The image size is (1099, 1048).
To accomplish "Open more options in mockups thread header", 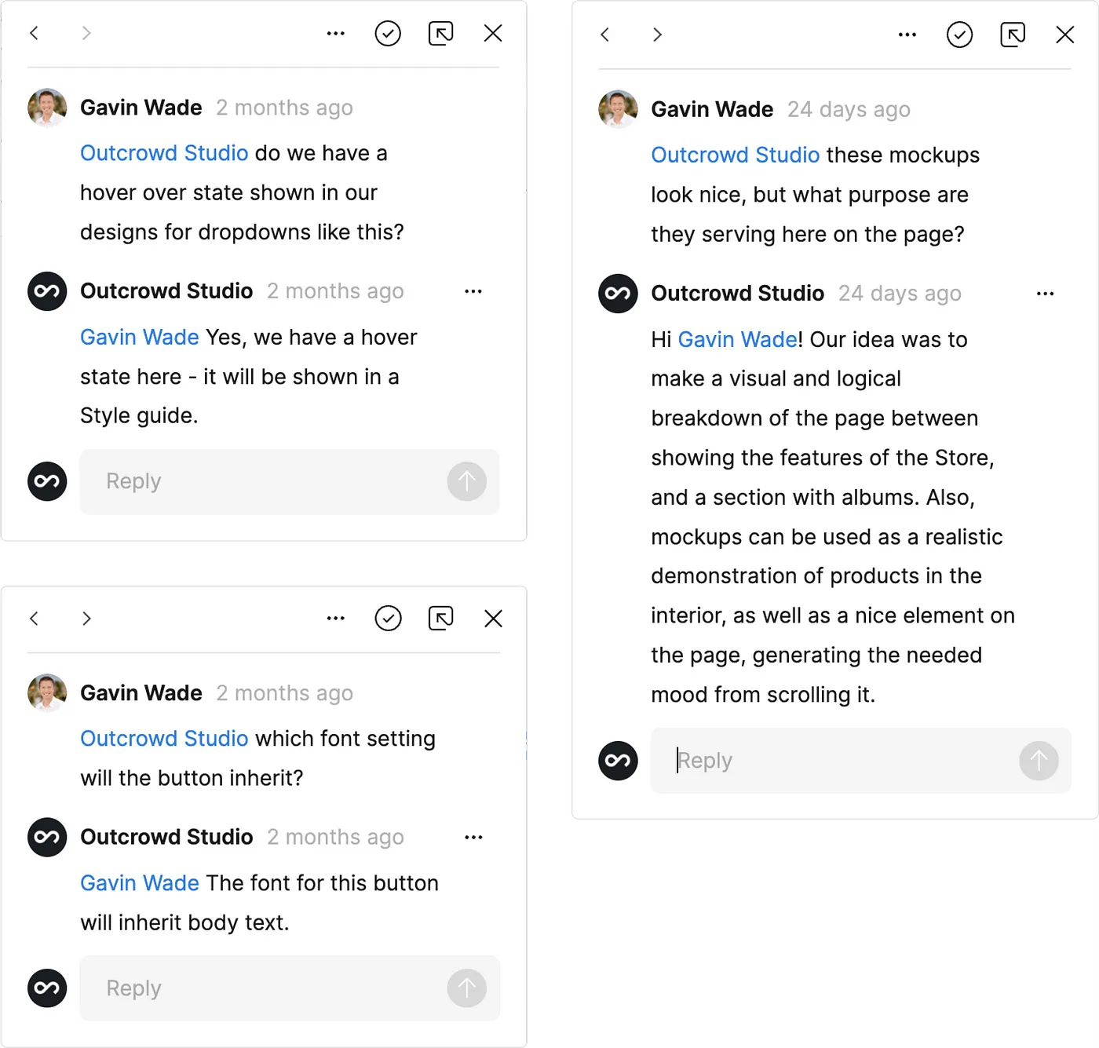I will (907, 35).
